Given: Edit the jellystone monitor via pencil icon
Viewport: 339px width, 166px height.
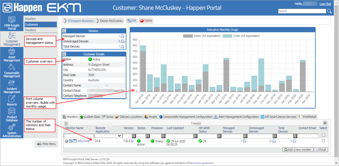Looking at the screenshot, I should point(71,141).
